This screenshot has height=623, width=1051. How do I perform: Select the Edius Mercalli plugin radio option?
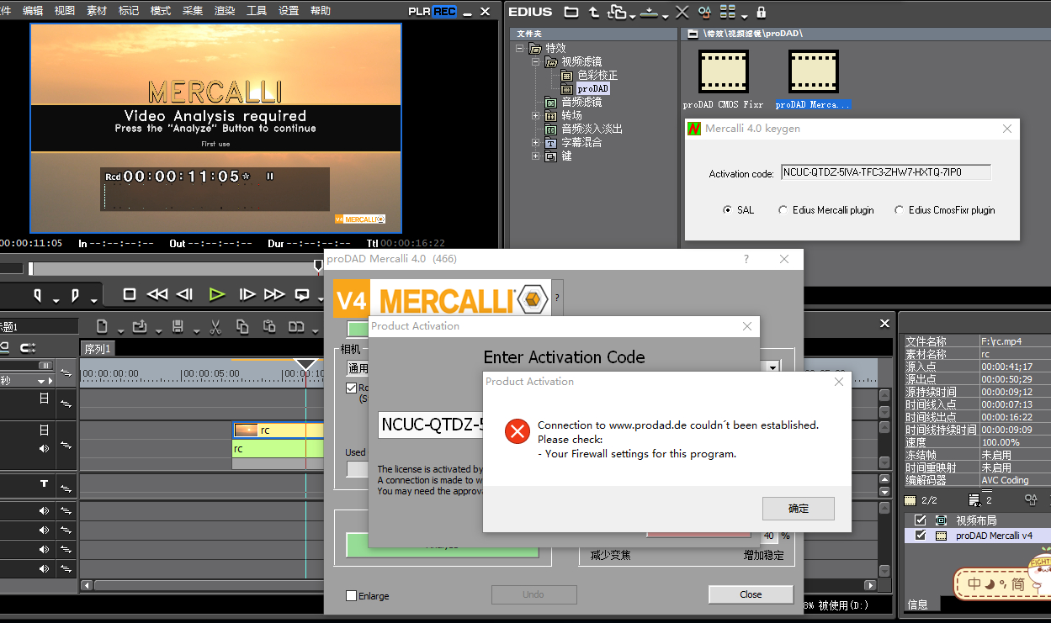pyautogui.click(x=783, y=210)
